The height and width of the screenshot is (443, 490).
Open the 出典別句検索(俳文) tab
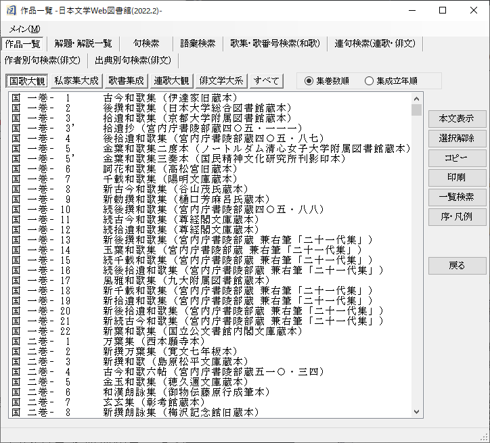(x=133, y=60)
